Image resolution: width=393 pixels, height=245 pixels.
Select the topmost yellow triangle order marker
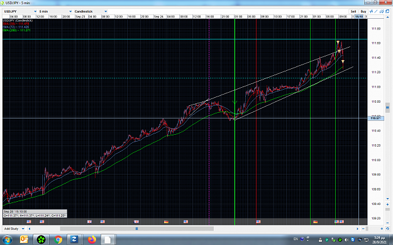click(338, 42)
